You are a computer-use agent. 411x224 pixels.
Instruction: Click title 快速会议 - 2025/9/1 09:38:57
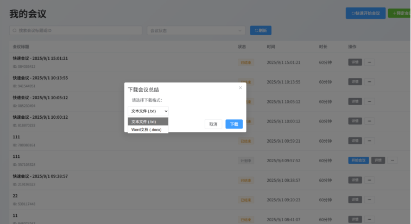[40, 176]
